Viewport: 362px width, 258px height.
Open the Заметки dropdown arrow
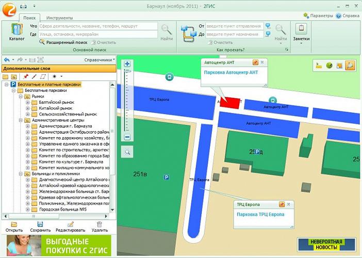[x=301, y=43]
